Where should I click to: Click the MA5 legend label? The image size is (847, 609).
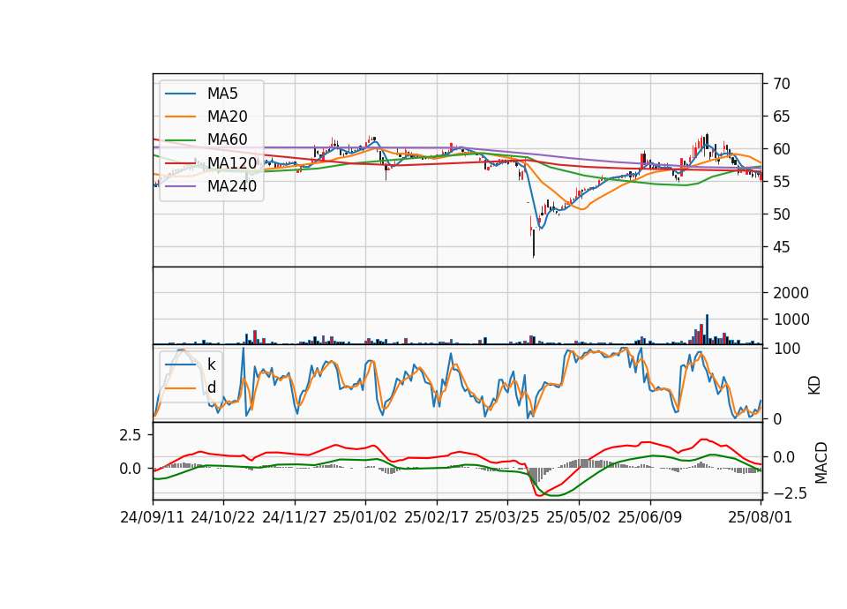(x=222, y=94)
